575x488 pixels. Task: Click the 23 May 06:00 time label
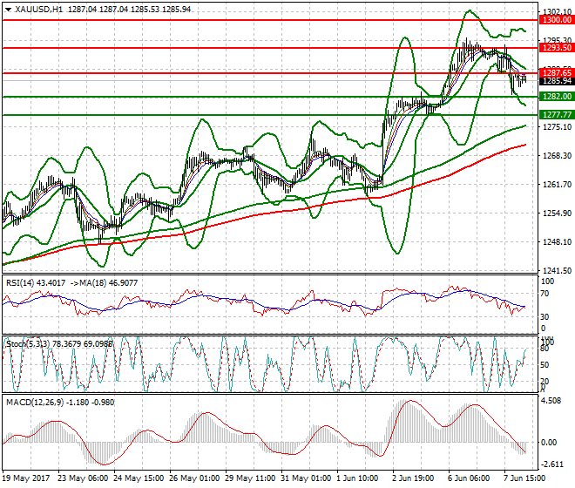coord(84,478)
